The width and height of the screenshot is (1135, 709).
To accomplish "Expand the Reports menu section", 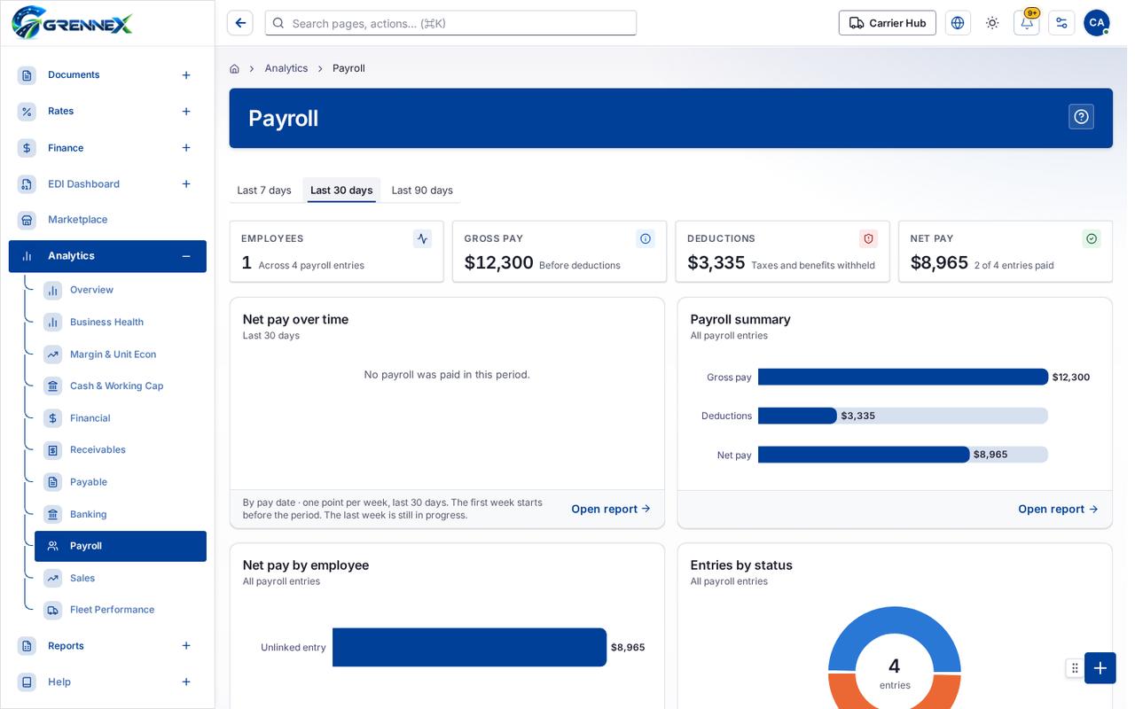I will click(x=186, y=646).
